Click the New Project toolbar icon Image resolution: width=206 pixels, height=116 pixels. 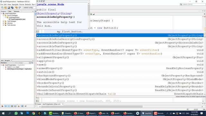click(x=5, y=8)
